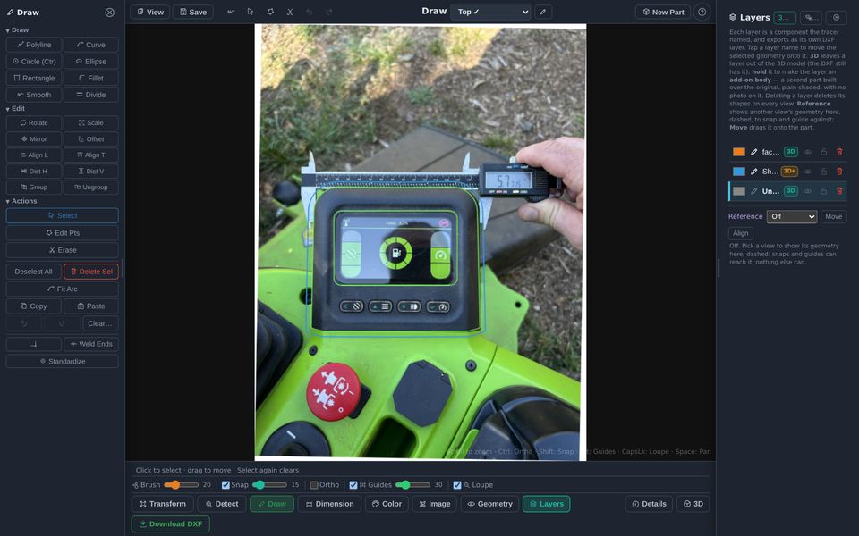Click the lock icon on the Sh... layer
This screenshot has width=859, height=536.
tap(823, 172)
